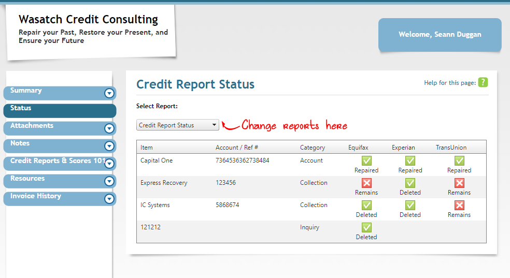Click the Wasatch Credit Consulting title

point(88,20)
